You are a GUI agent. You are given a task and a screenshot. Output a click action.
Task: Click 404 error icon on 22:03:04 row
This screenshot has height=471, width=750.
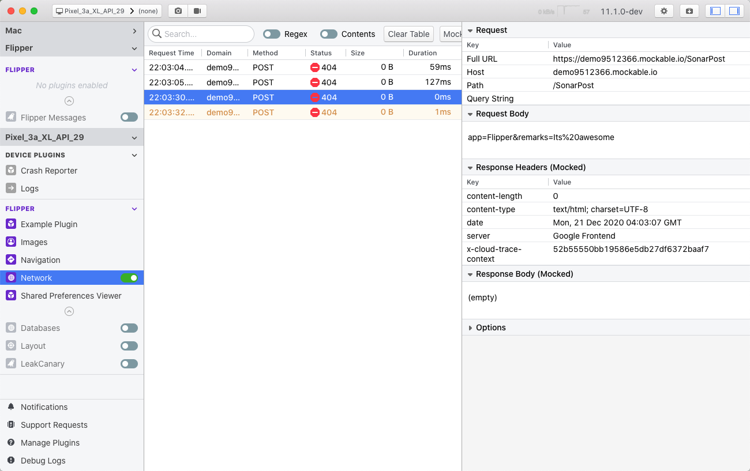pyautogui.click(x=315, y=67)
